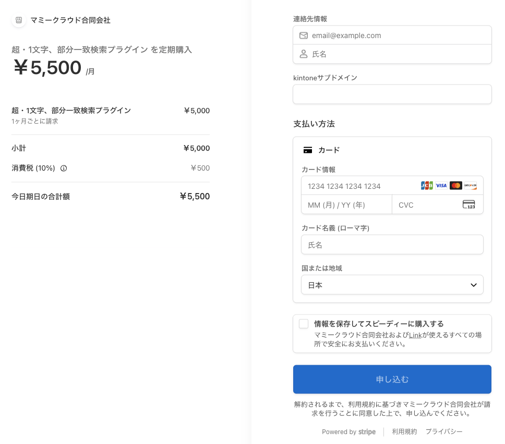Enable the save info for speedy checkout checkbox

tap(304, 324)
